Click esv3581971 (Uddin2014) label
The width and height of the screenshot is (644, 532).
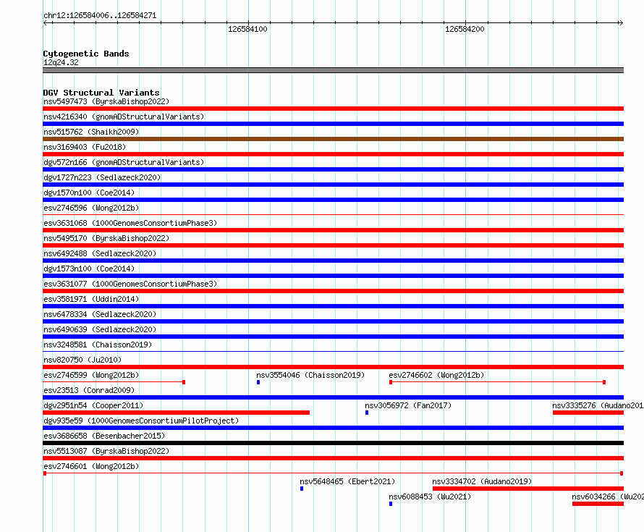click(91, 299)
